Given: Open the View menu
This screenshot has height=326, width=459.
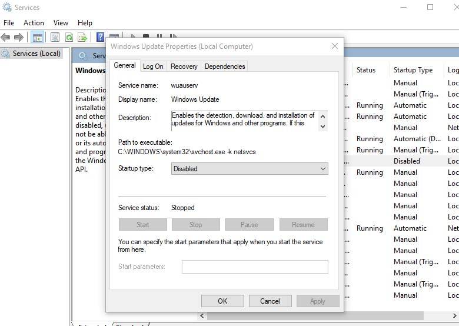Looking at the screenshot, I should (x=61, y=23).
